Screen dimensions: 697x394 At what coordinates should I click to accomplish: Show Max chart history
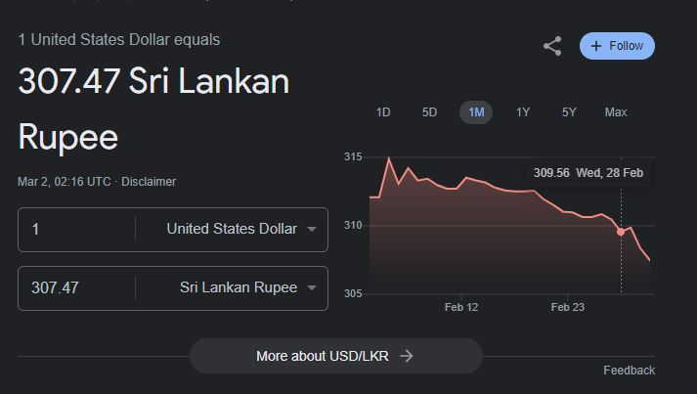click(x=616, y=112)
